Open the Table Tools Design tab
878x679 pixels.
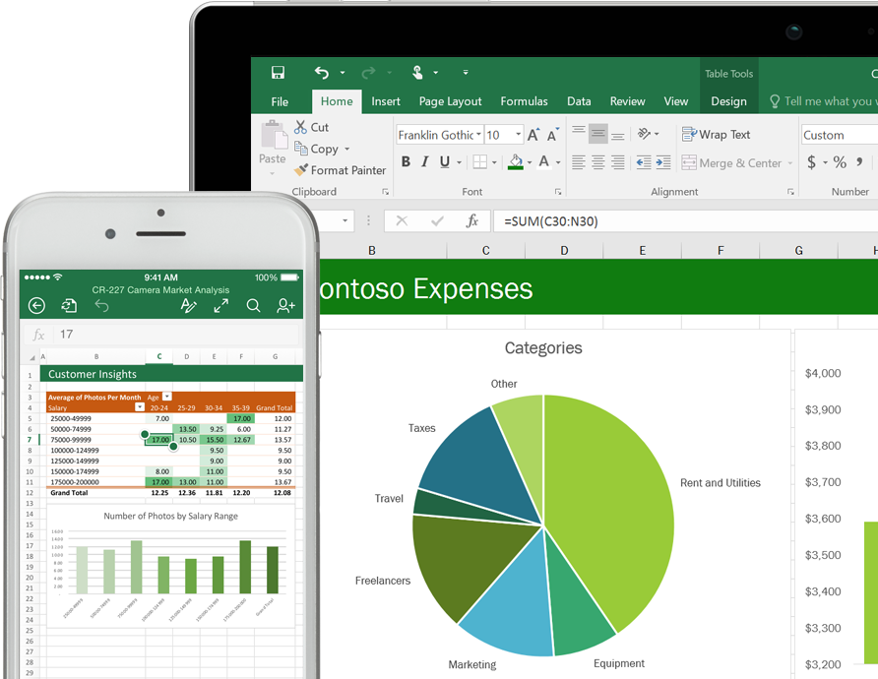click(x=728, y=101)
